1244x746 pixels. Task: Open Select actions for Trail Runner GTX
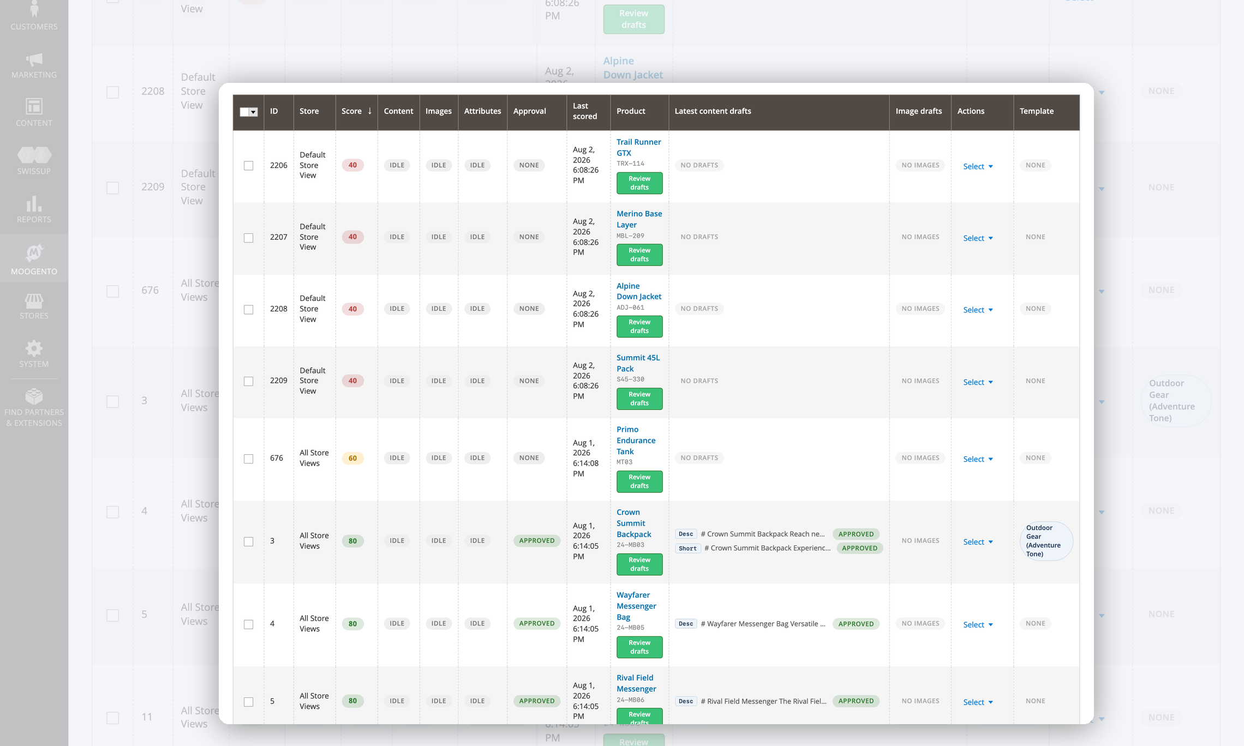tap(978, 166)
